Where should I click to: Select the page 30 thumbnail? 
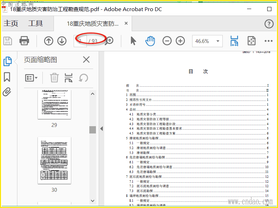[54, 160]
